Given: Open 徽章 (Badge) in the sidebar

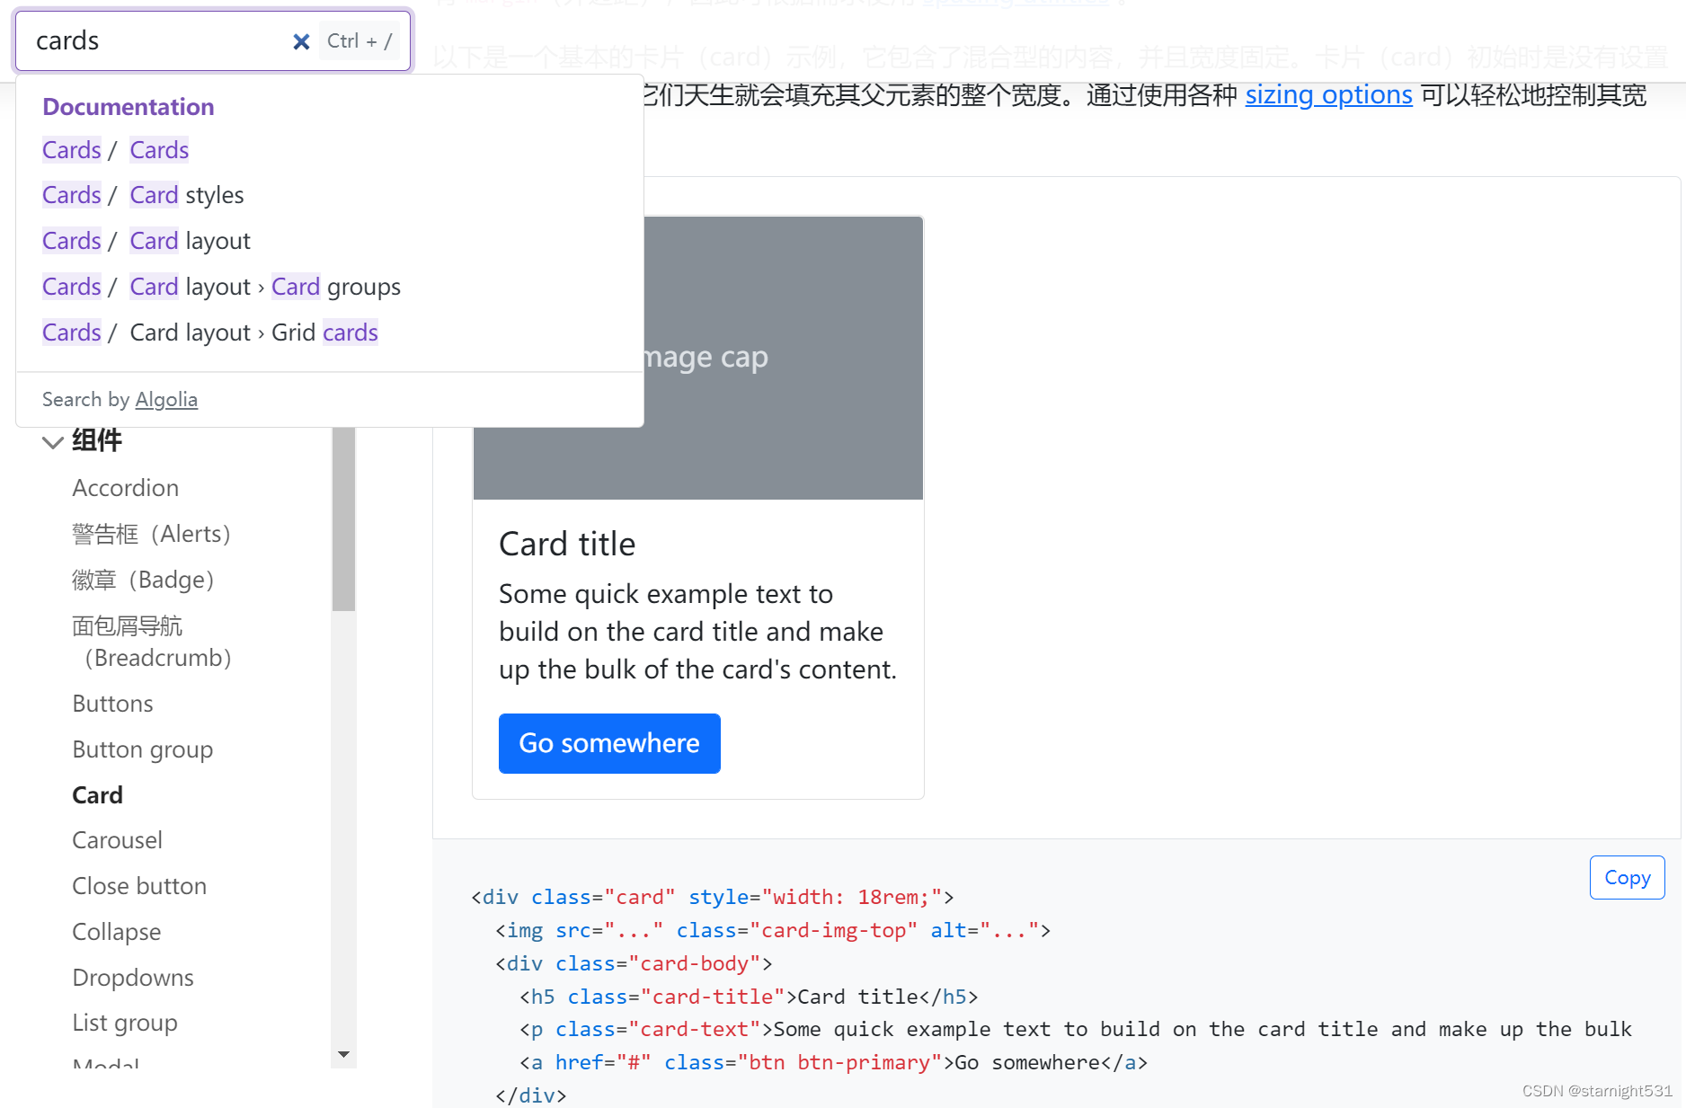Looking at the screenshot, I should tap(144, 580).
